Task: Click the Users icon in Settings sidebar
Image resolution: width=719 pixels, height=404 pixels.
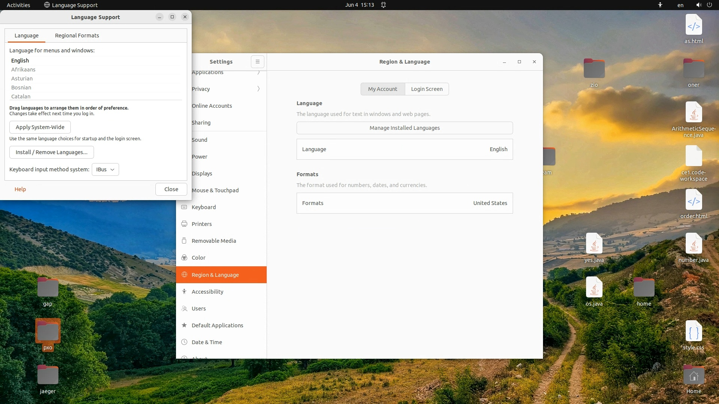Action: point(184,308)
